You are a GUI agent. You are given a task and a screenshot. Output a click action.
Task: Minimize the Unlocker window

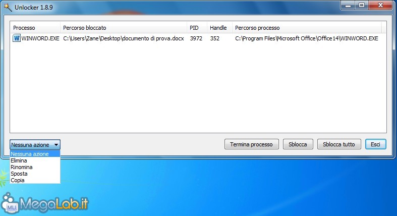[349, 6]
